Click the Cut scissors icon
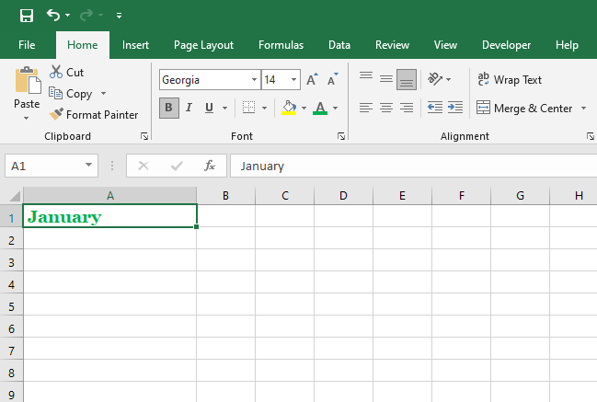 point(56,72)
